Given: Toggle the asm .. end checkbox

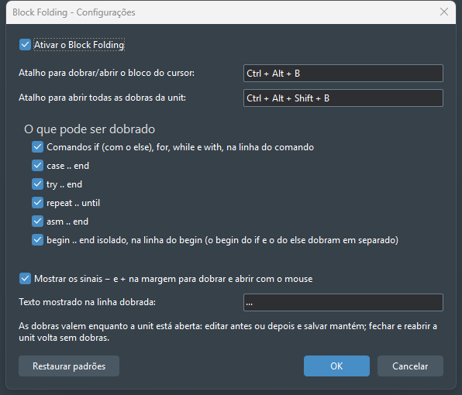Looking at the screenshot, I should click(x=37, y=221).
